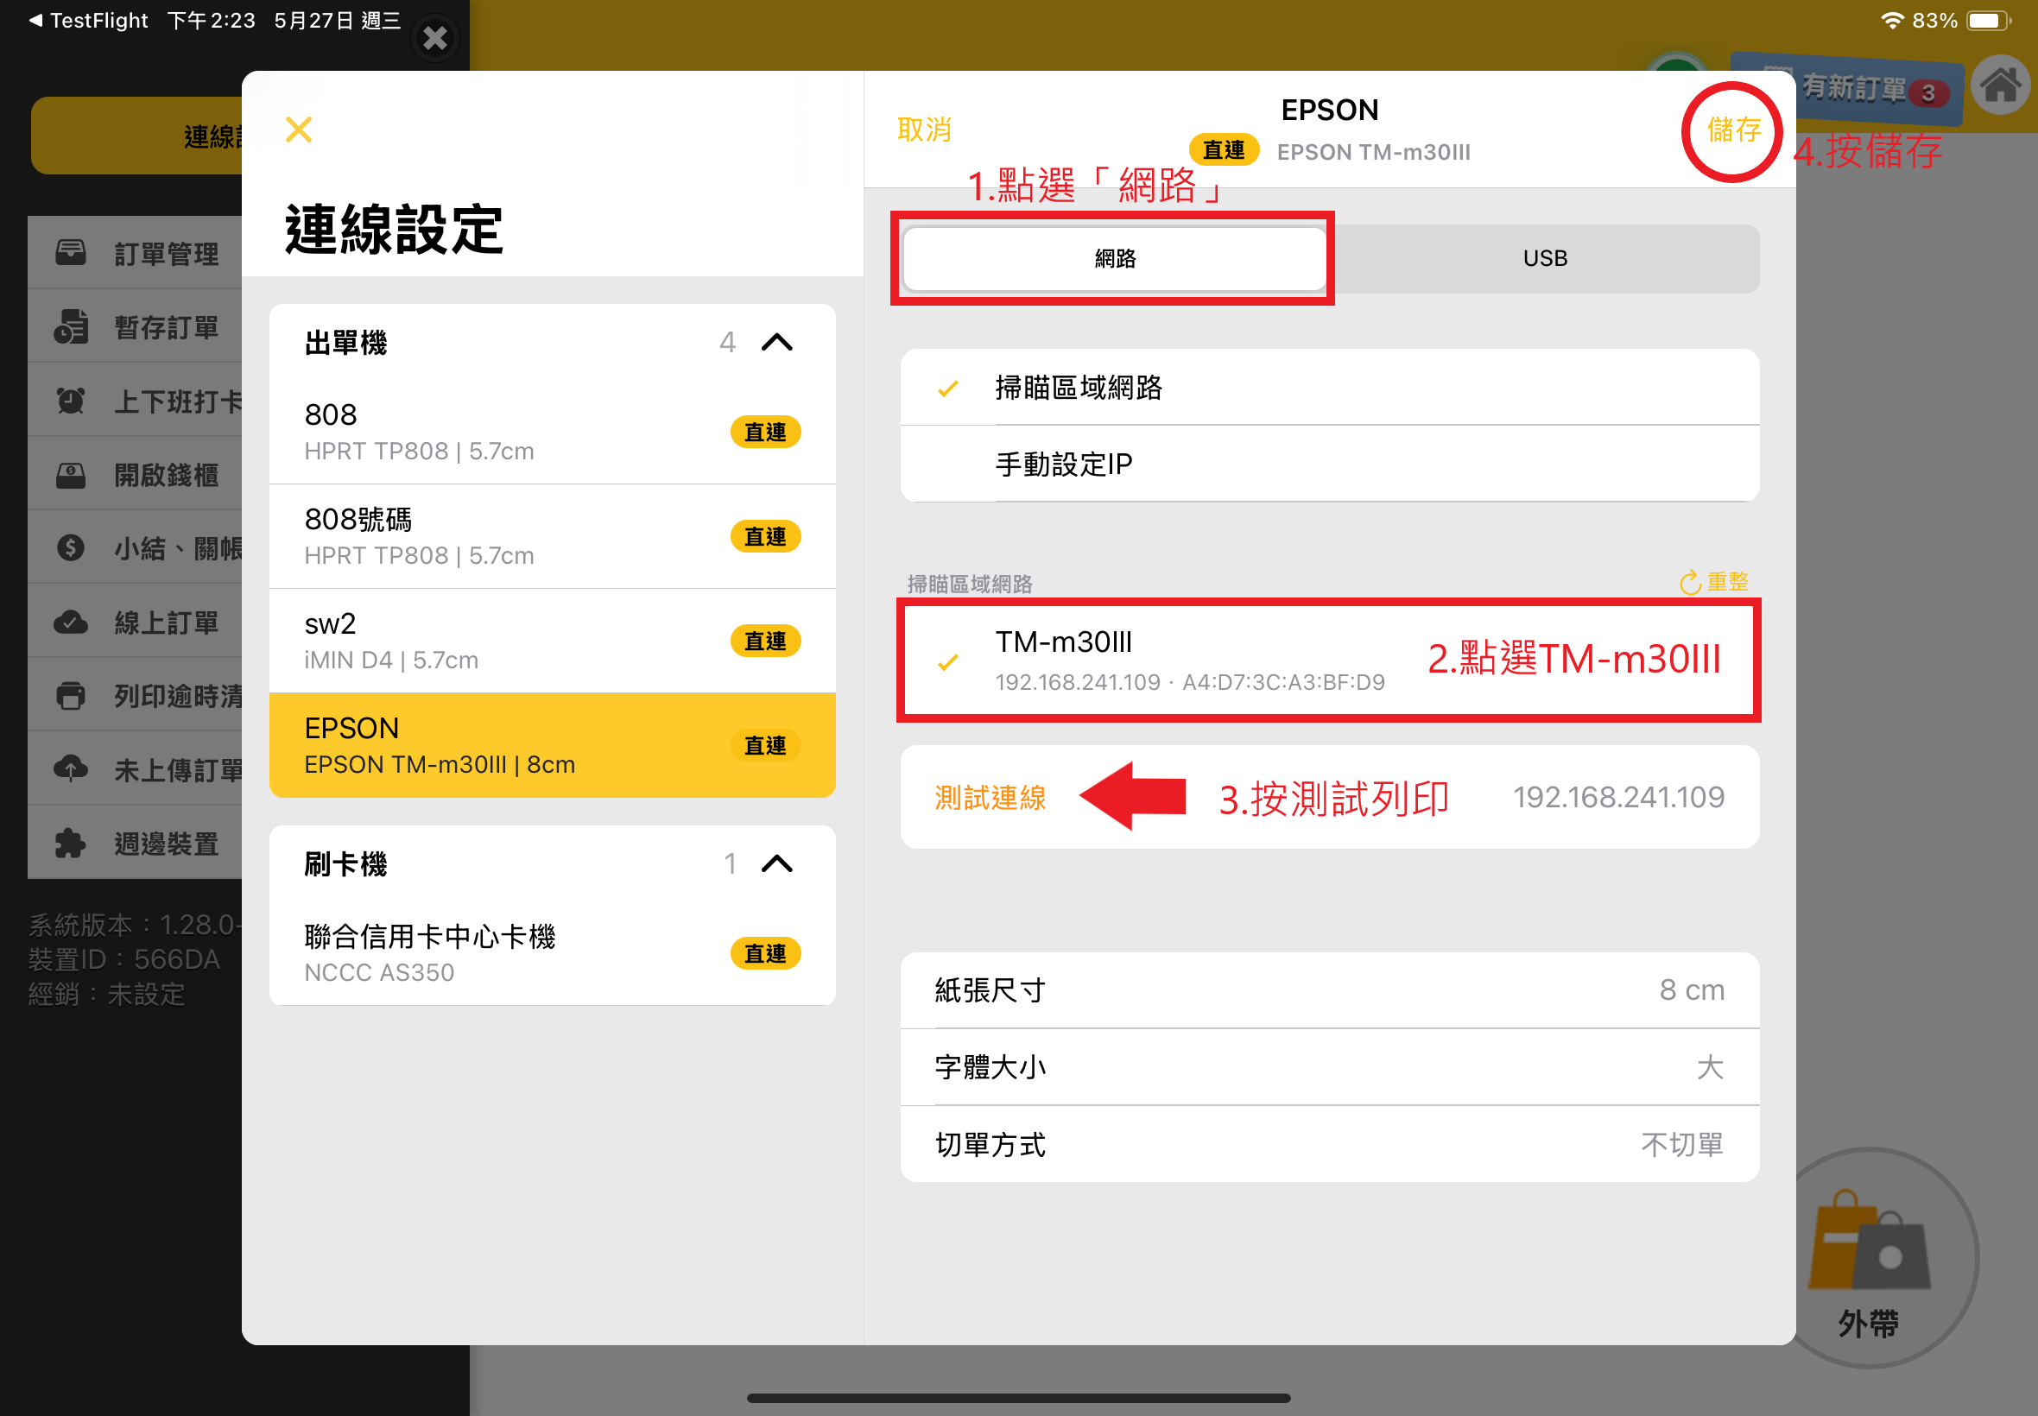Tap the 直連 badge on the sw2 row
This screenshot has height=1416, width=2038.
tap(765, 642)
